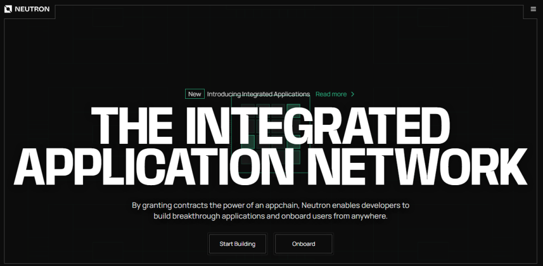Click the NEUTRON brand name
543x266 pixels.
[x=32, y=9]
